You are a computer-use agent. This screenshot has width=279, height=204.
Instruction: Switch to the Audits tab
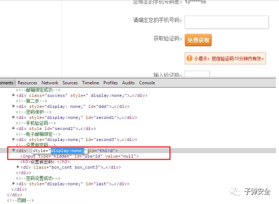click(x=128, y=83)
